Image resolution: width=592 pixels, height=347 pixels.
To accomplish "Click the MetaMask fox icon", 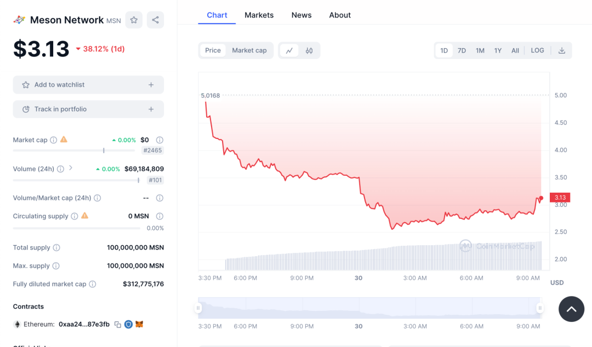I will point(139,325).
